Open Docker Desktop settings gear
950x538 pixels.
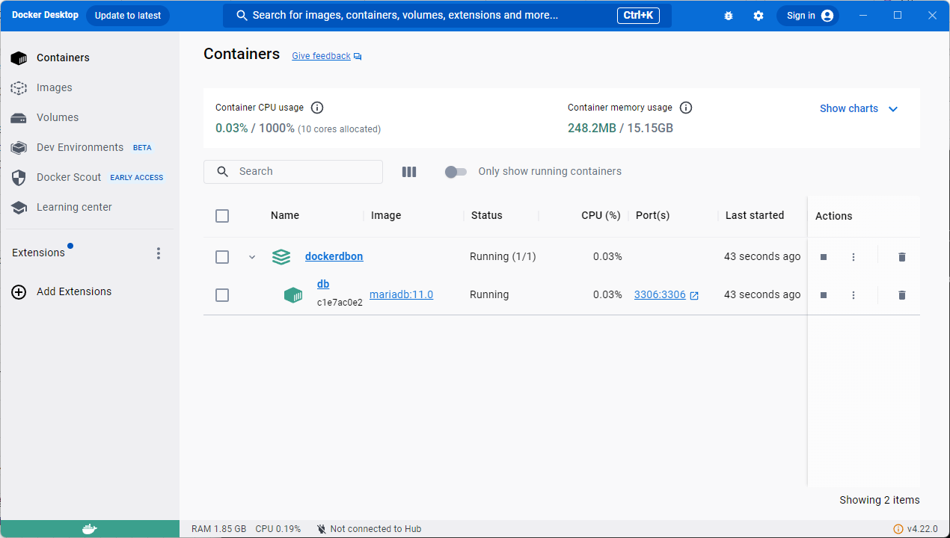coord(759,16)
